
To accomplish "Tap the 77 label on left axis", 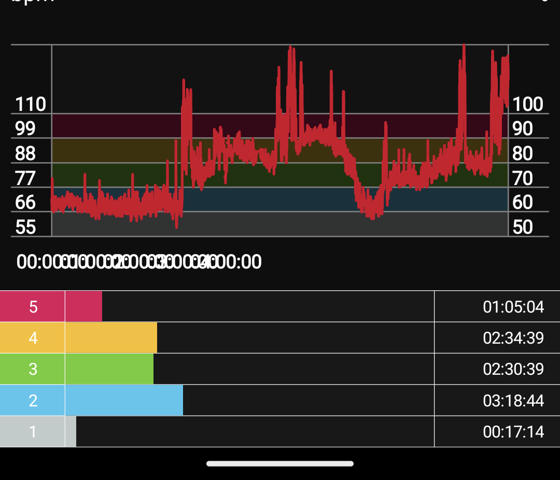I will [x=25, y=178].
